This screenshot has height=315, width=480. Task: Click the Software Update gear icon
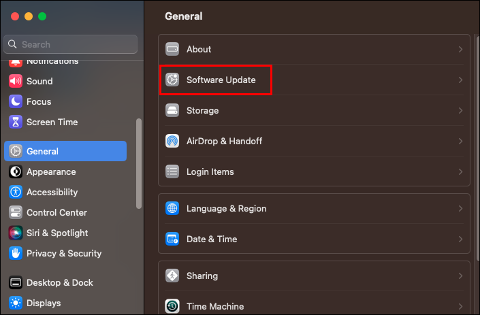(173, 80)
